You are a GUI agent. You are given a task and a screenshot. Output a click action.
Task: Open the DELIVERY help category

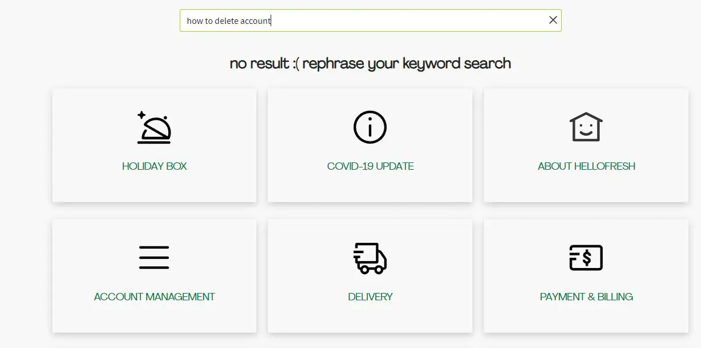370,296
